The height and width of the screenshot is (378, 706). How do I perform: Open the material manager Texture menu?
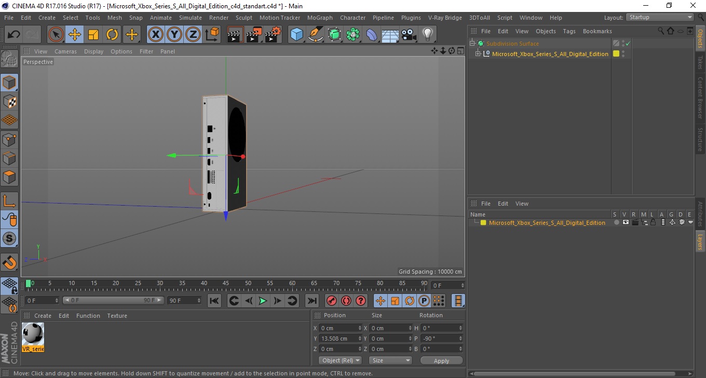[x=117, y=316]
